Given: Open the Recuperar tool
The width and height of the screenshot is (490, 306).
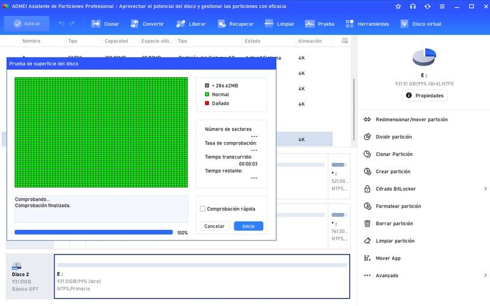Looking at the screenshot, I should (x=235, y=24).
